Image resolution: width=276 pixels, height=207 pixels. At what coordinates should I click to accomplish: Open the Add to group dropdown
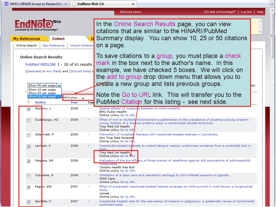tap(74, 97)
